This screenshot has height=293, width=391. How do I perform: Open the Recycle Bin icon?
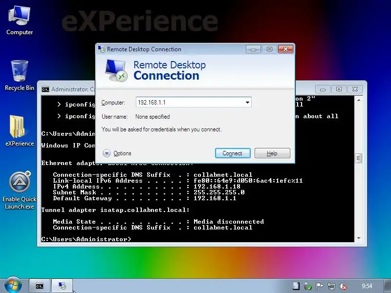point(20,75)
